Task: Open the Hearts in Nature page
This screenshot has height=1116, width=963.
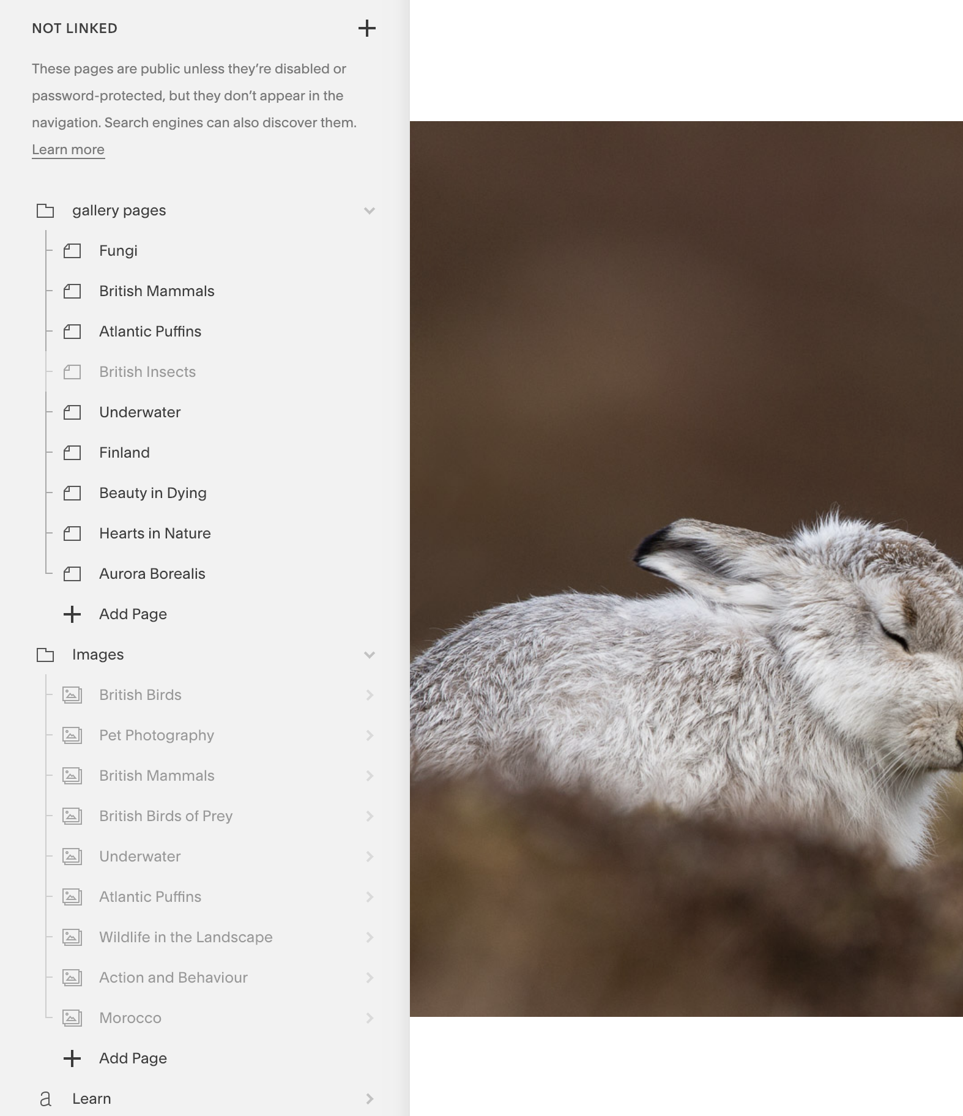Action: 155,534
